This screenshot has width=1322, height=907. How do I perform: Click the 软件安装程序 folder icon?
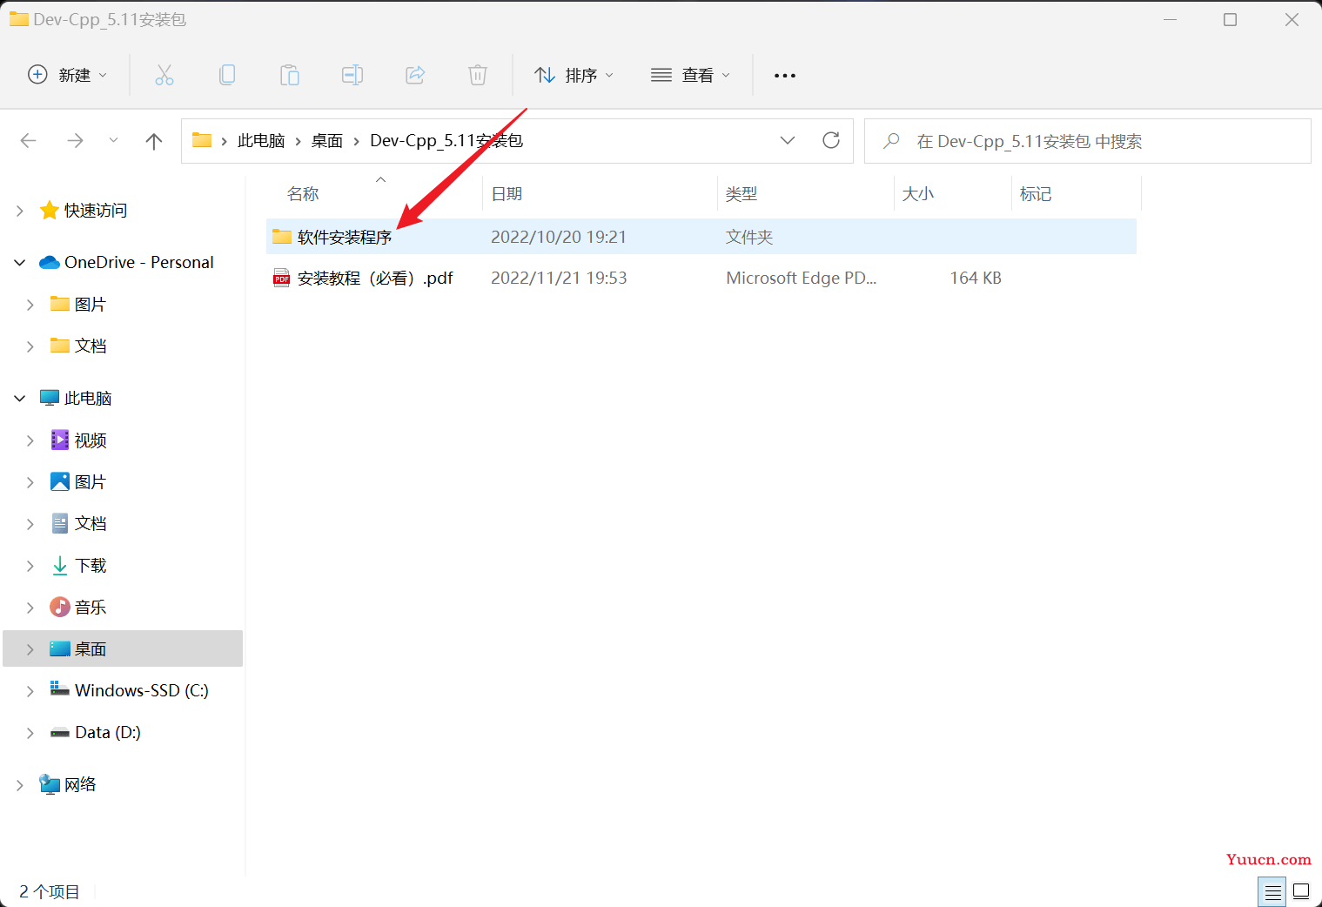coord(282,237)
